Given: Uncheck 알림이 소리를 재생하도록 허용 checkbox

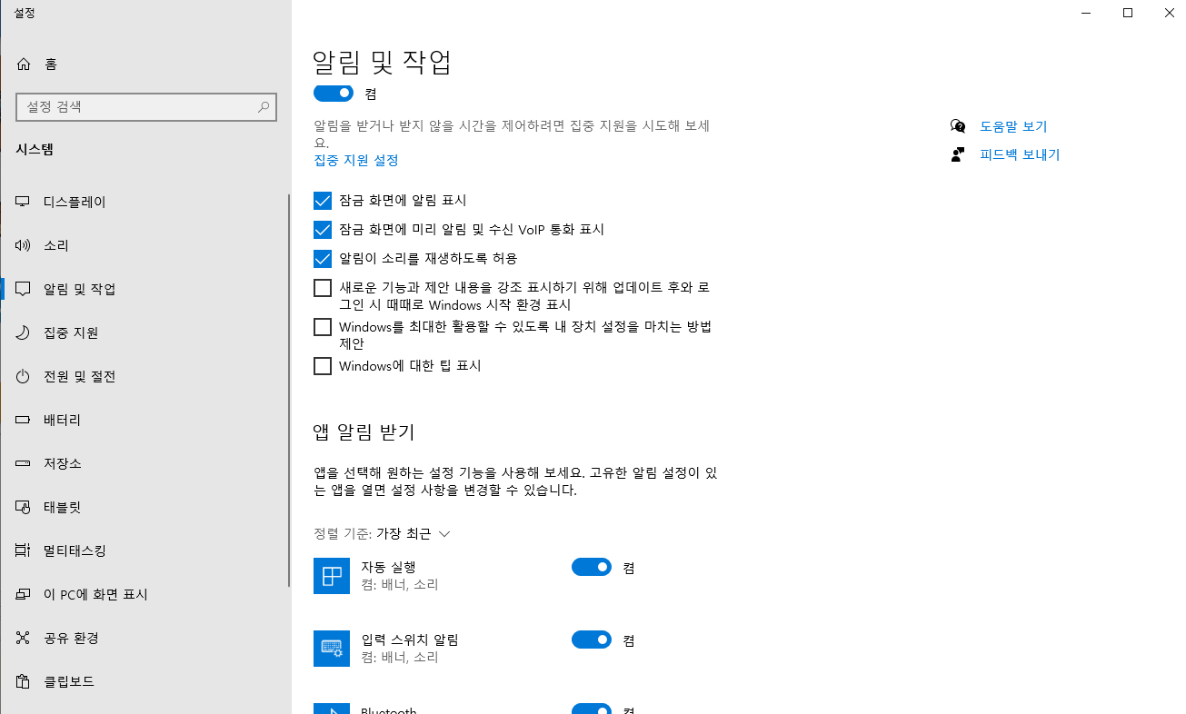Looking at the screenshot, I should coord(323,259).
